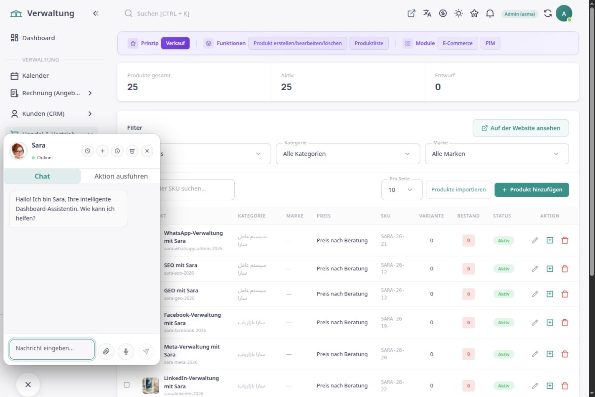Screen dimensions: 595x397
Task: Open notifications bell icon
Action: click(490, 13)
